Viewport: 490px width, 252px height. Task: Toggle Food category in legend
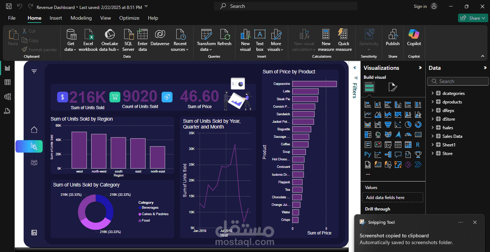click(x=144, y=220)
